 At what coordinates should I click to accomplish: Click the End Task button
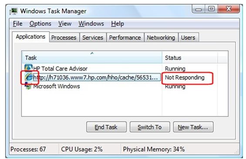pos(106,127)
